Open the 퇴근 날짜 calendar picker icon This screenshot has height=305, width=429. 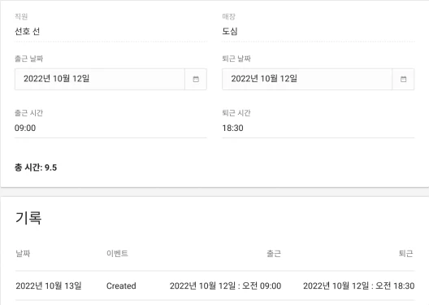click(403, 79)
